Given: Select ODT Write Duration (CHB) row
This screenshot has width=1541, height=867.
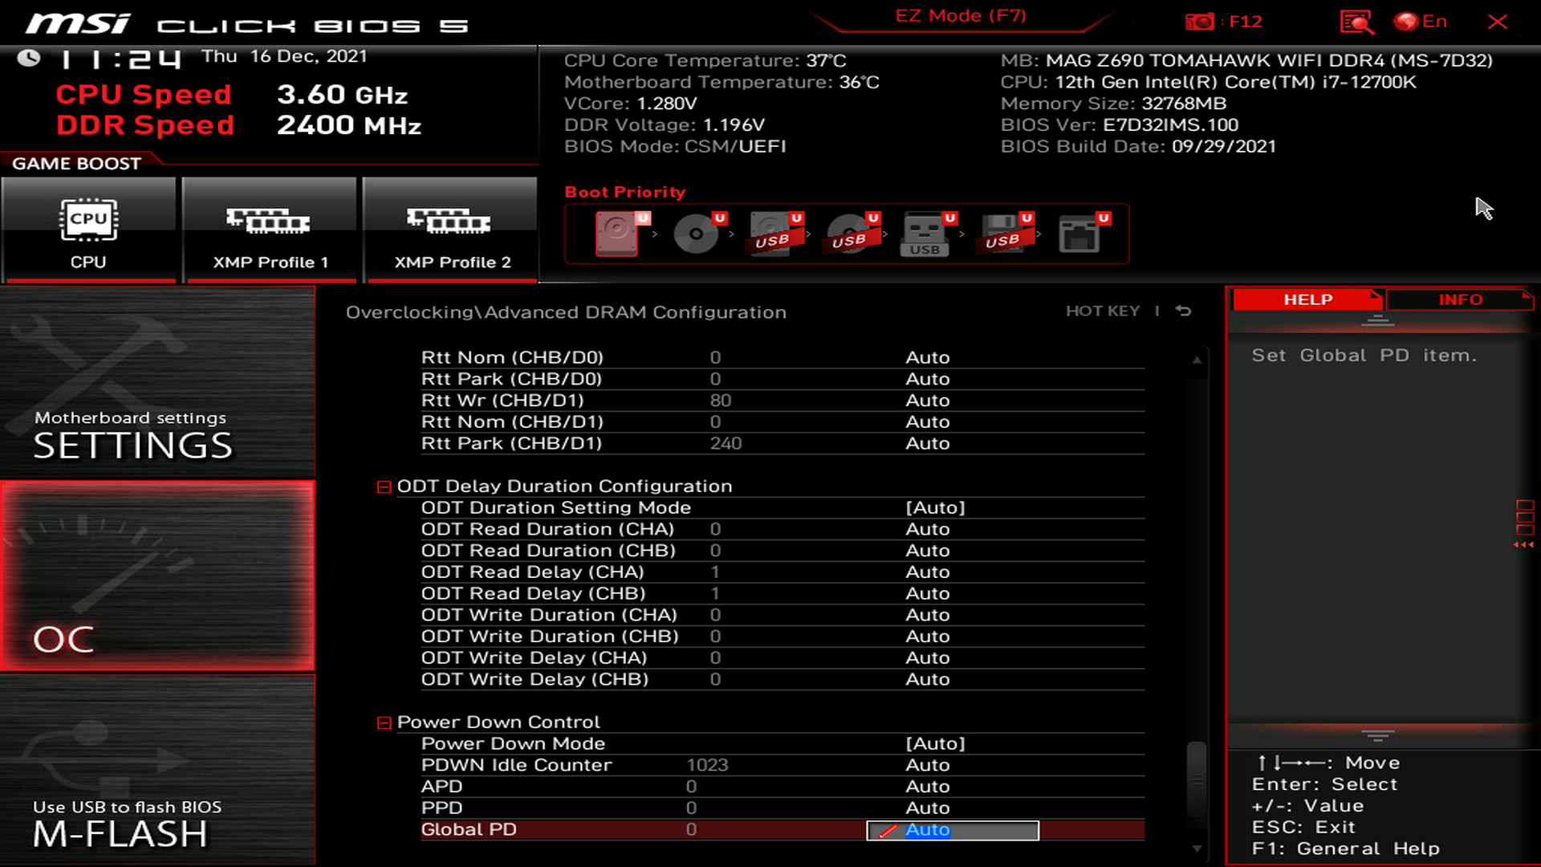Looking at the screenshot, I should [x=783, y=637].
